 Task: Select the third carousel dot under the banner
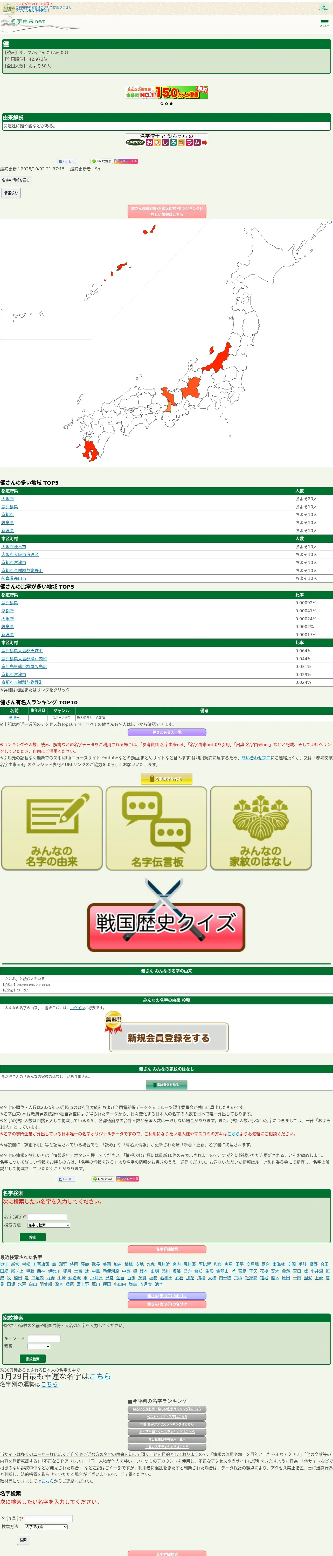[x=171, y=104]
